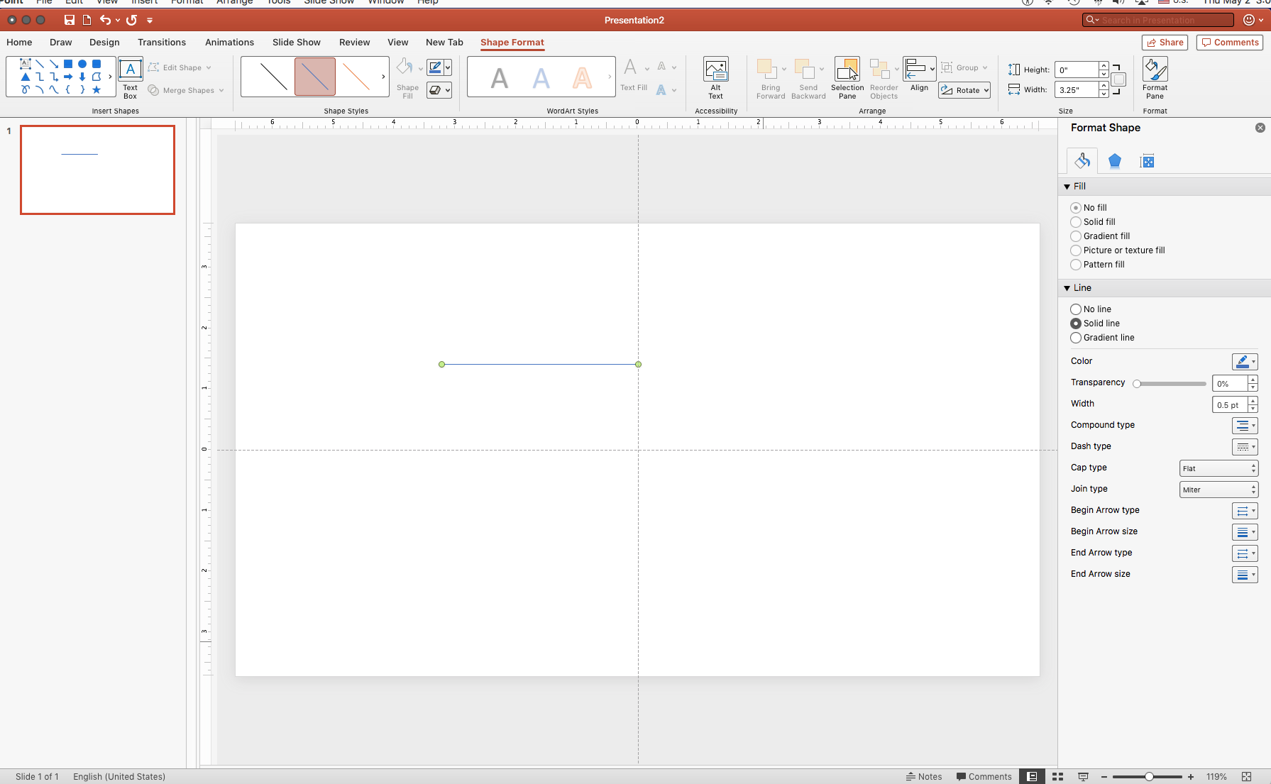Switch to Slide Sorter view icon

1057,777
